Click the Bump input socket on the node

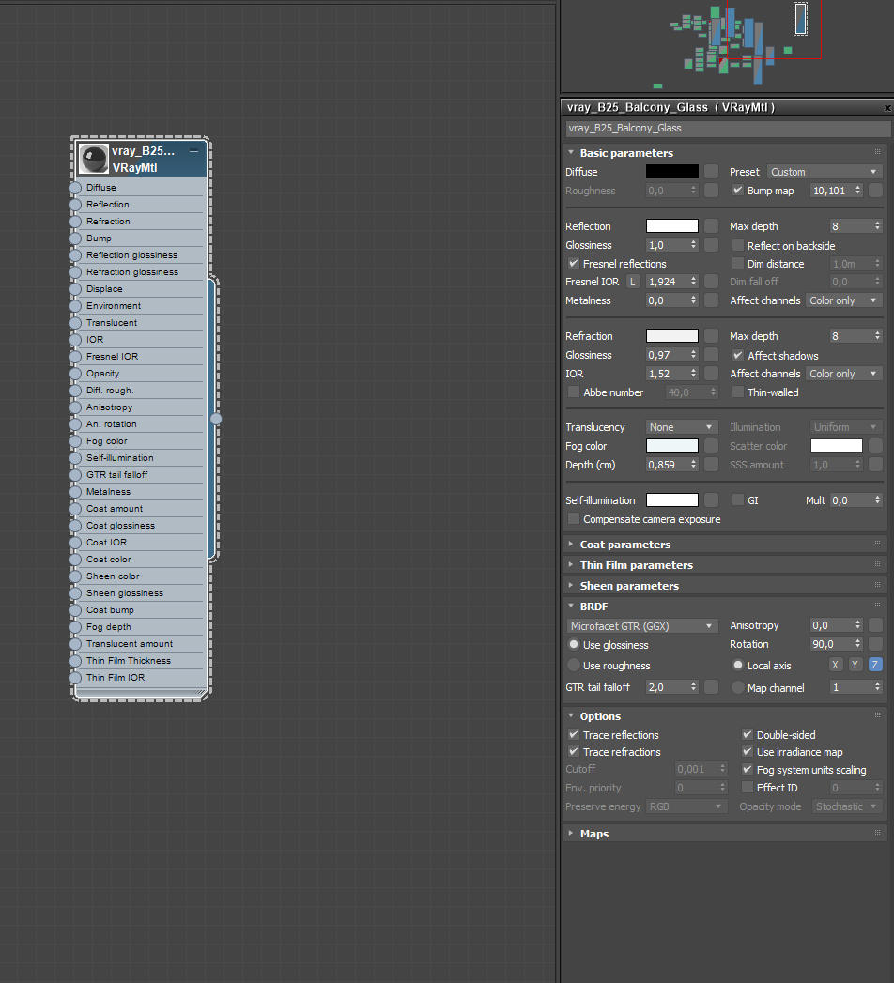75,238
